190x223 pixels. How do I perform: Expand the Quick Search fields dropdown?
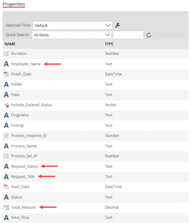coord(72,35)
